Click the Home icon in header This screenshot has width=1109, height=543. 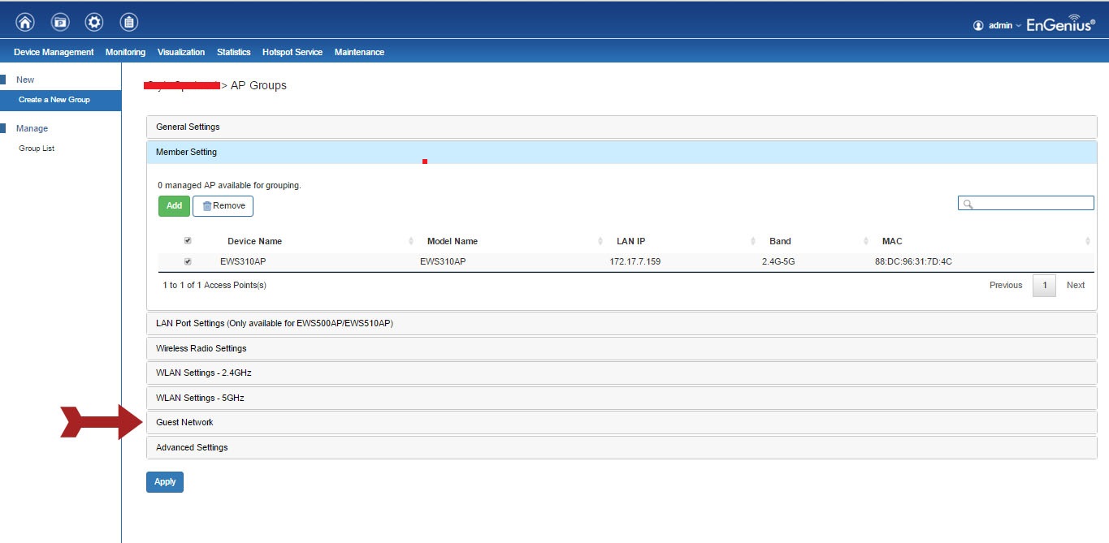(x=25, y=23)
